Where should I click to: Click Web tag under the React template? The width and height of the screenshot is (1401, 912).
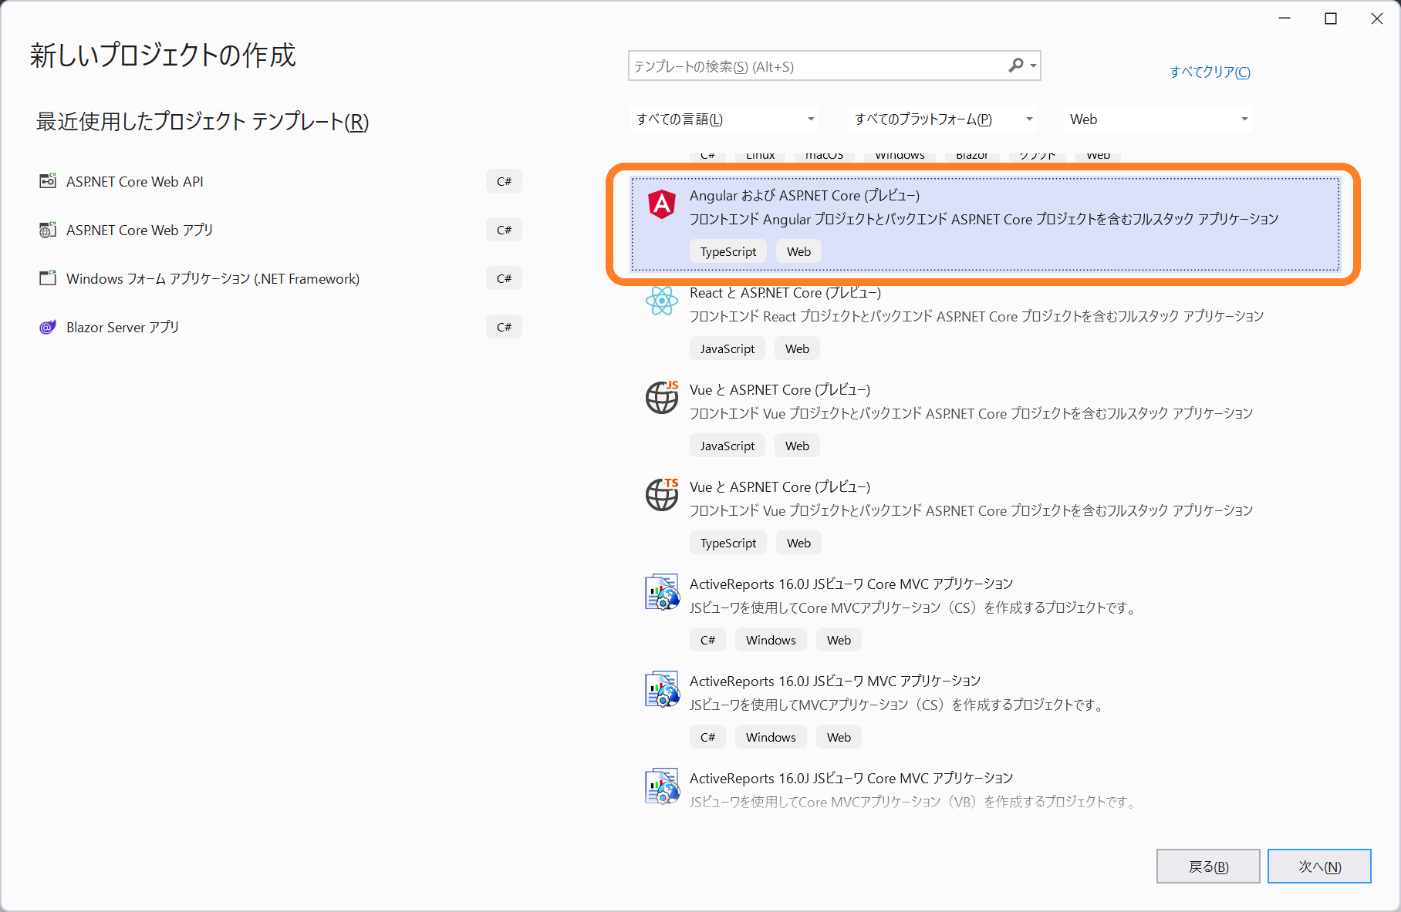[x=797, y=348]
